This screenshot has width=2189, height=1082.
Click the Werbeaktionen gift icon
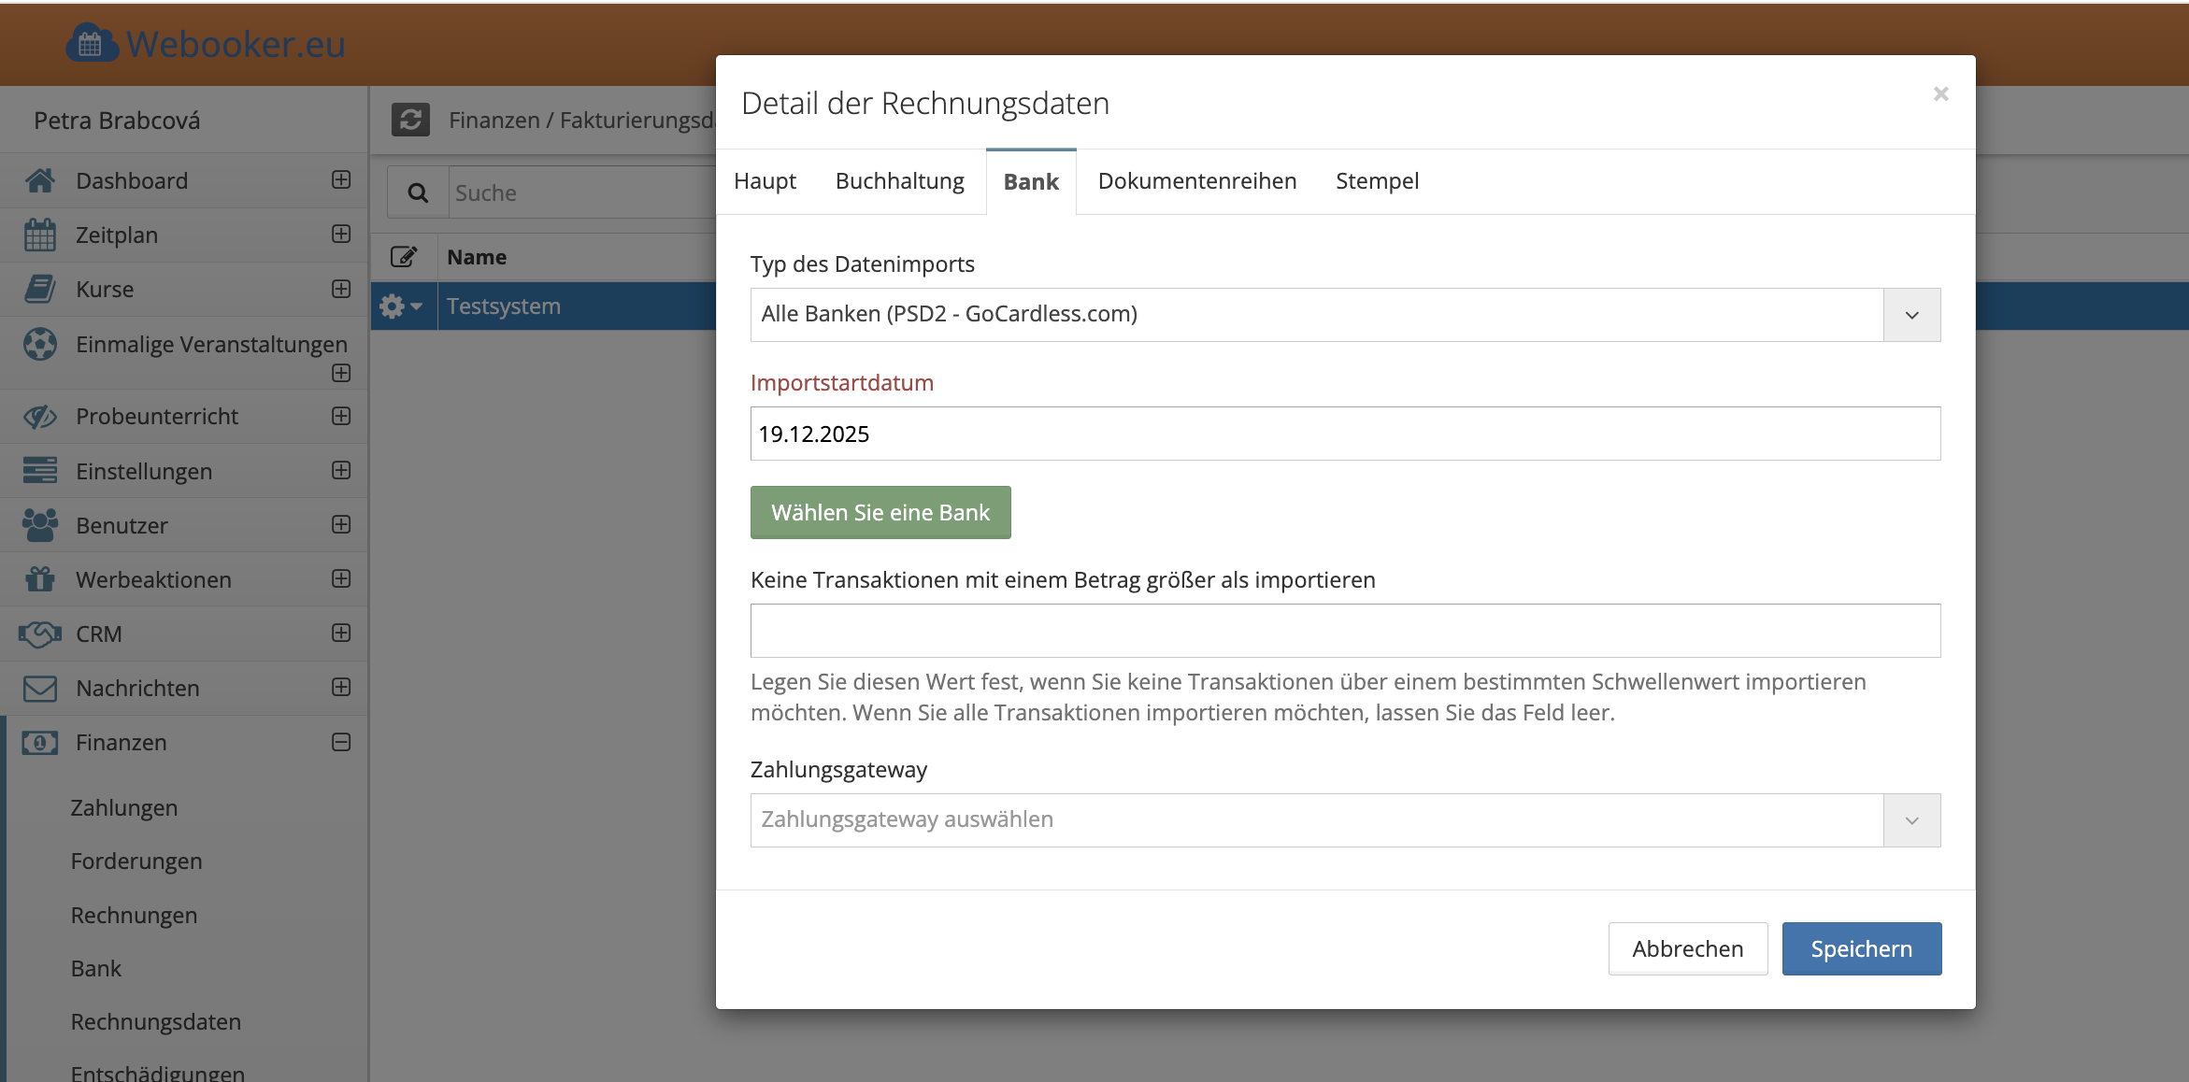(x=40, y=579)
